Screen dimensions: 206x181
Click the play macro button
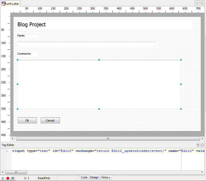[x=3, y=178]
